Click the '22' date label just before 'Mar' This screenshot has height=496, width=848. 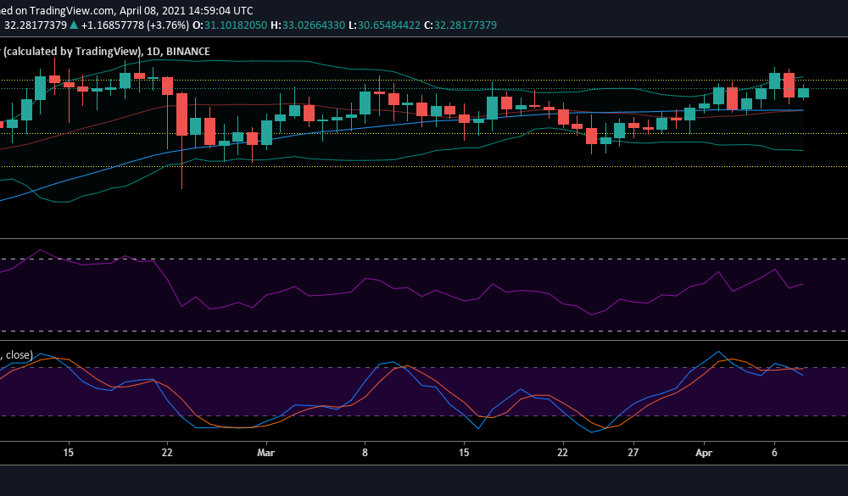pos(167,452)
